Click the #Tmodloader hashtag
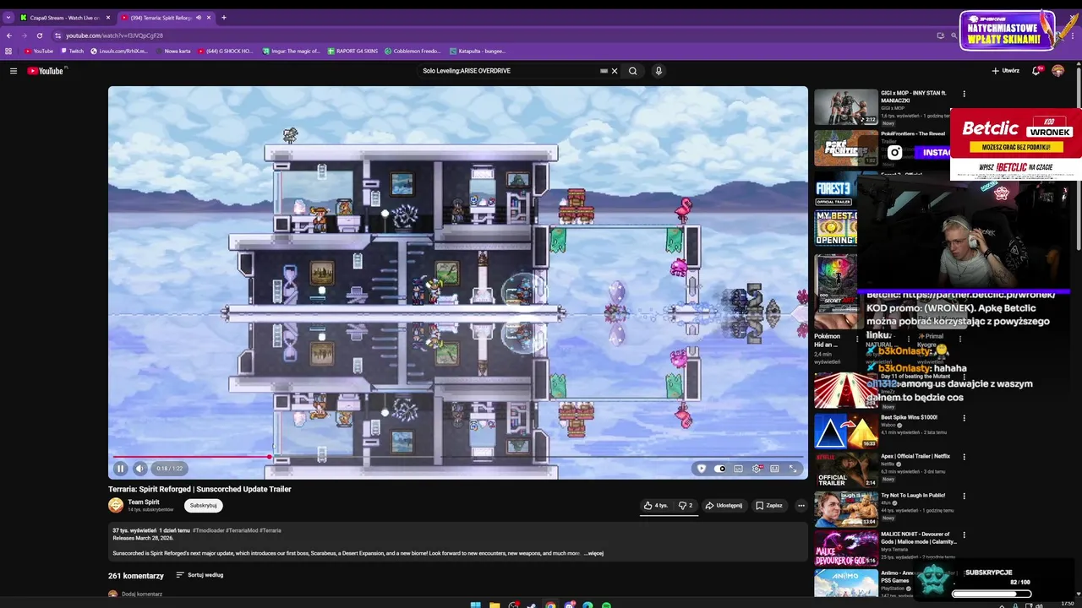This screenshot has height=608, width=1082. pyautogui.click(x=209, y=530)
